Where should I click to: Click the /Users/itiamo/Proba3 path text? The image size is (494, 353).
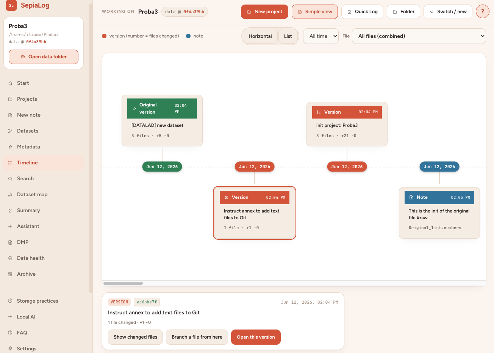[34, 34]
